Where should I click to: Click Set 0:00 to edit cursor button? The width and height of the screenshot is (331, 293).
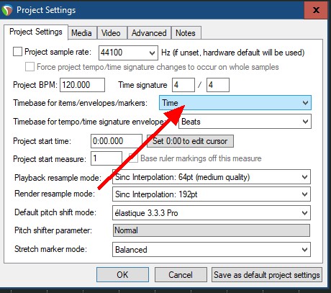pyautogui.click(x=190, y=141)
